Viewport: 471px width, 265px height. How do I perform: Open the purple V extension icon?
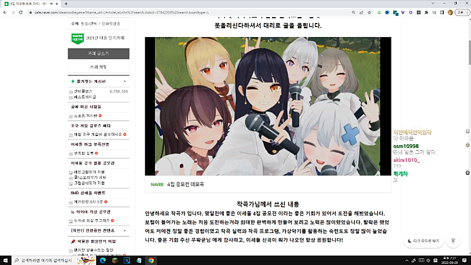point(403,12)
